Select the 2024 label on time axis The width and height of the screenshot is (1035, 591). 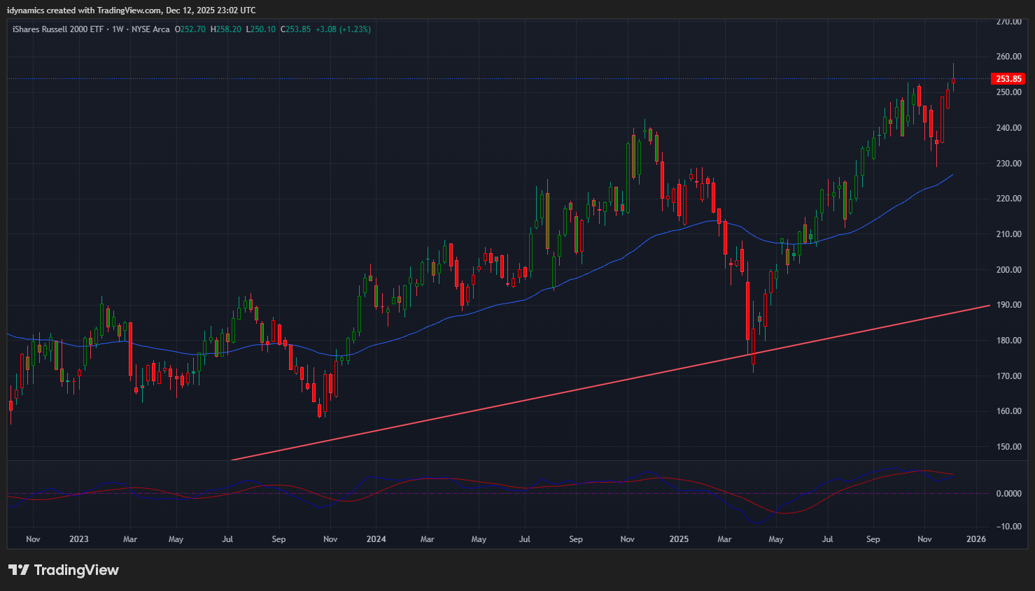(376, 539)
